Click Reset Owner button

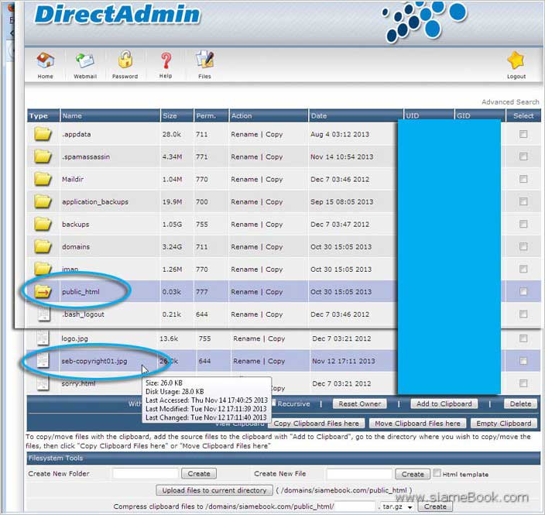click(x=360, y=403)
